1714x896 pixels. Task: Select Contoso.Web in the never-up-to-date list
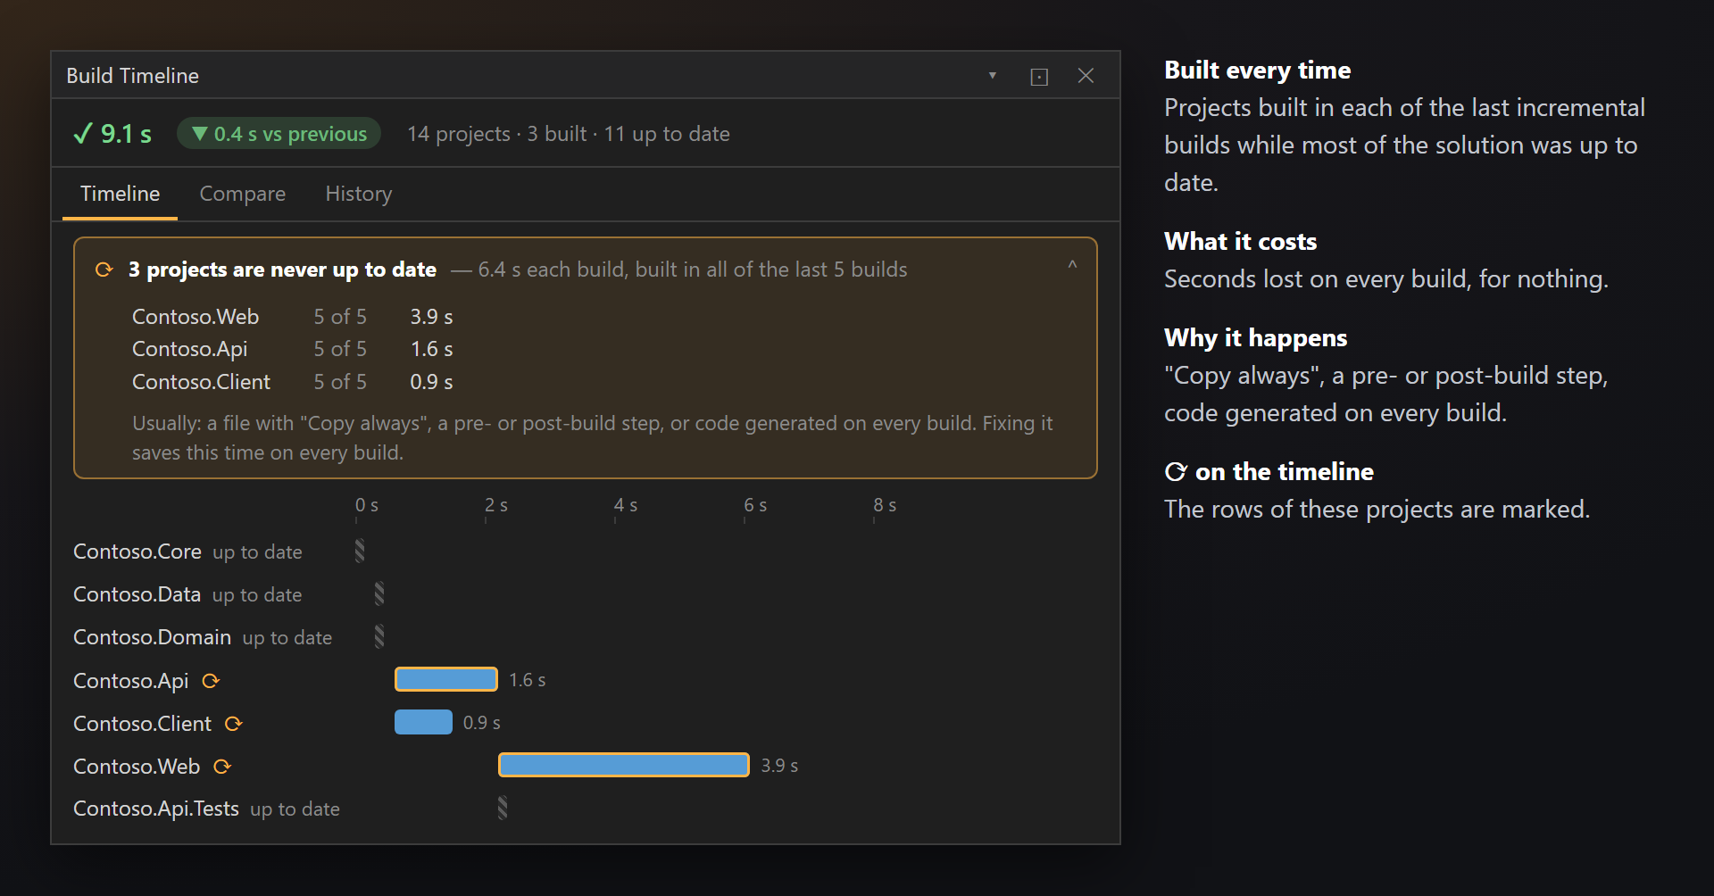pyautogui.click(x=196, y=317)
